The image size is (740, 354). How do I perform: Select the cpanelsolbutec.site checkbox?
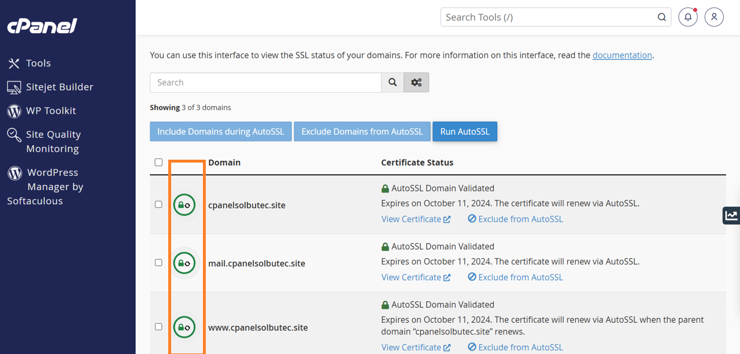[x=158, y=205]
